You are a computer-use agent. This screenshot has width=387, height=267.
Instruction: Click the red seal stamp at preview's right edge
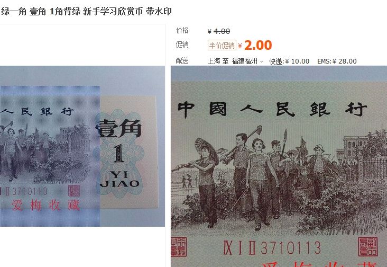point(367,246)
